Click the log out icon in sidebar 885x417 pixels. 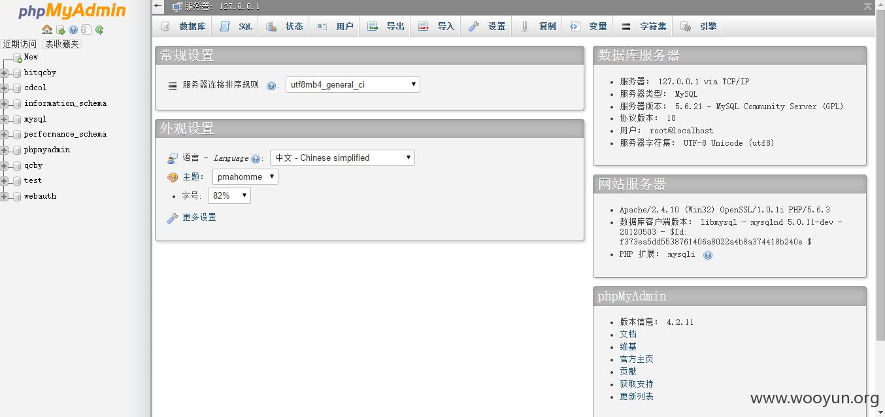[x=61, y=30]
